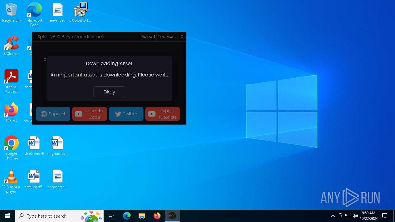395x222 pixels.
Task: Open the Twitter button in JJSploit
Action: pyautogui.click(x=126, y=114)
